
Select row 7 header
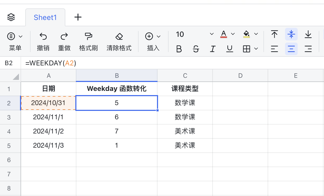tap(10, 174)
